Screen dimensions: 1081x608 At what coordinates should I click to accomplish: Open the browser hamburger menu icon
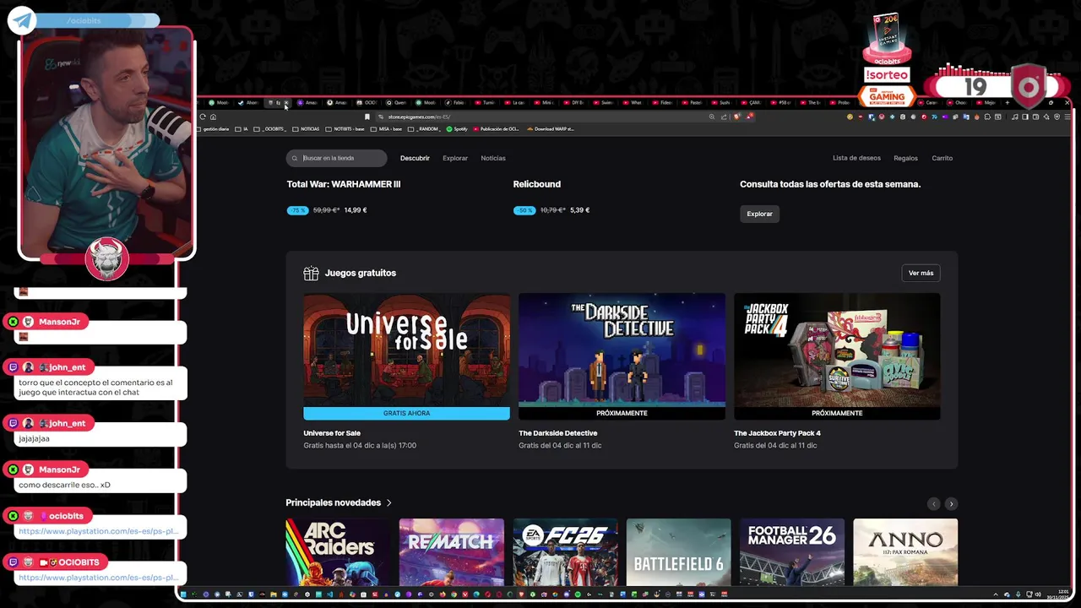tap(1067, 117)
